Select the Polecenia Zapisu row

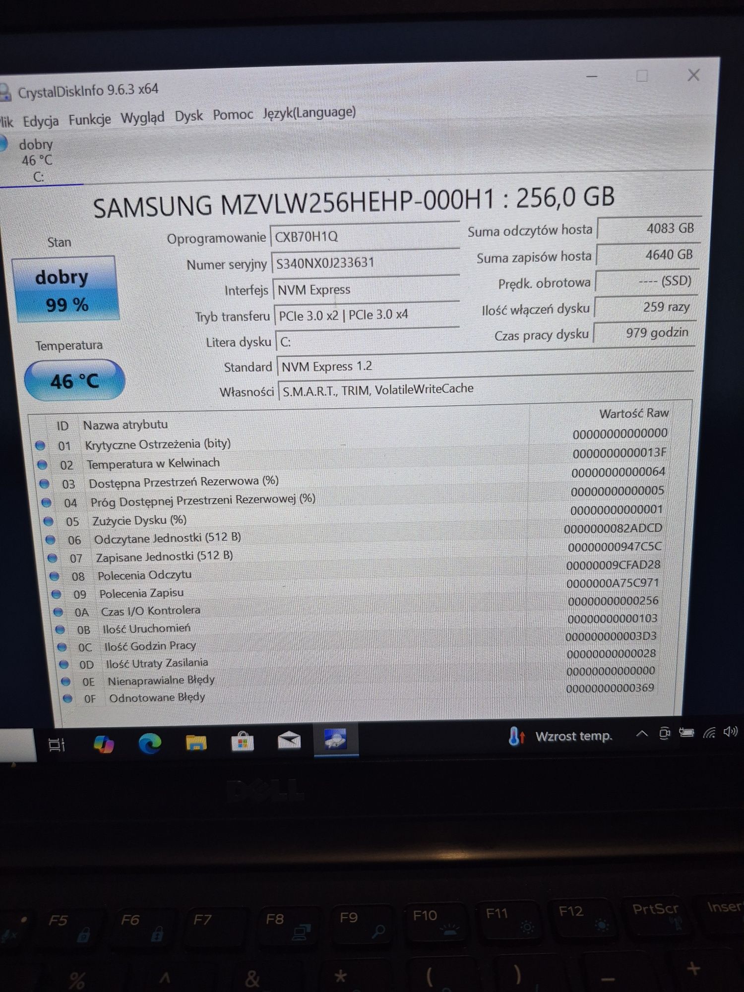(x=356, y=588)
